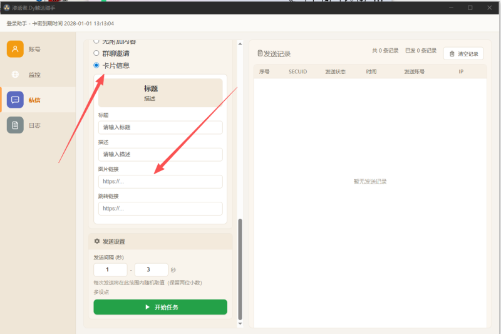Click the 卡密到期时间 status text
Viewport: 501px width, 334px height.
point(73,23)
